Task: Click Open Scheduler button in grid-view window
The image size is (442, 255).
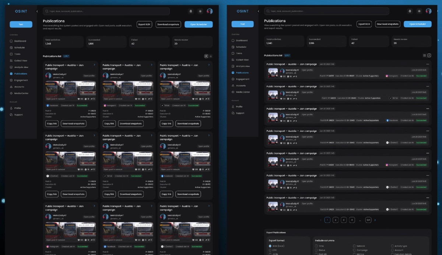Action: (x=199, y=24)
